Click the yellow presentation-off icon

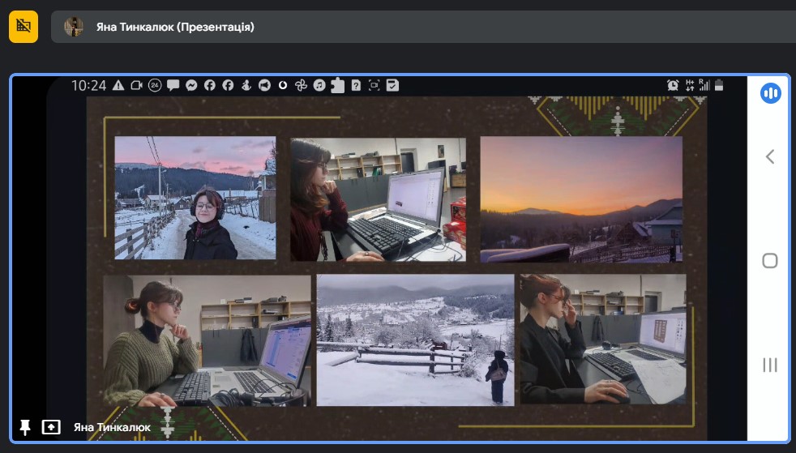point(24,27)
